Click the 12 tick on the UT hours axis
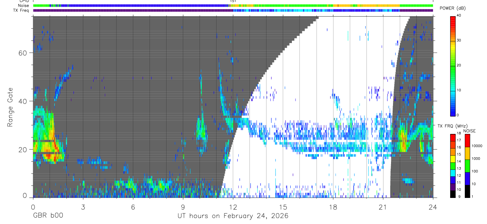Image resolution: width=487 pixels, height=224 pixels. point(233,207)
